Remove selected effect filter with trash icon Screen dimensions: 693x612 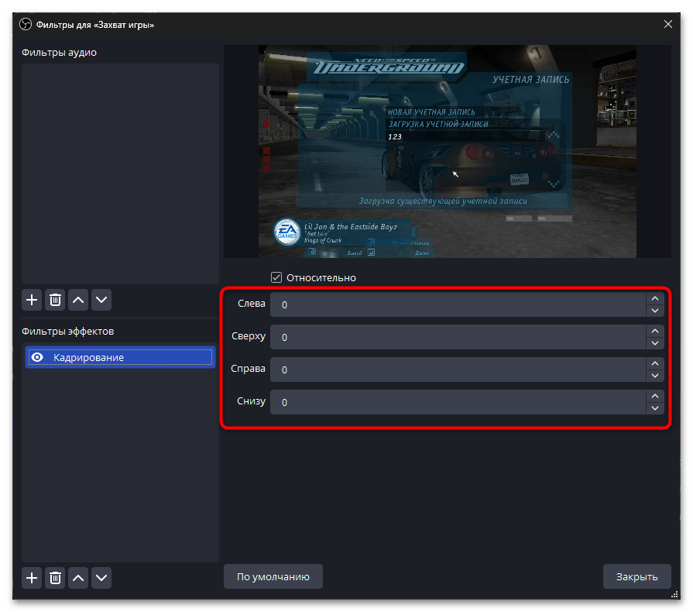[x=55, y=578]
